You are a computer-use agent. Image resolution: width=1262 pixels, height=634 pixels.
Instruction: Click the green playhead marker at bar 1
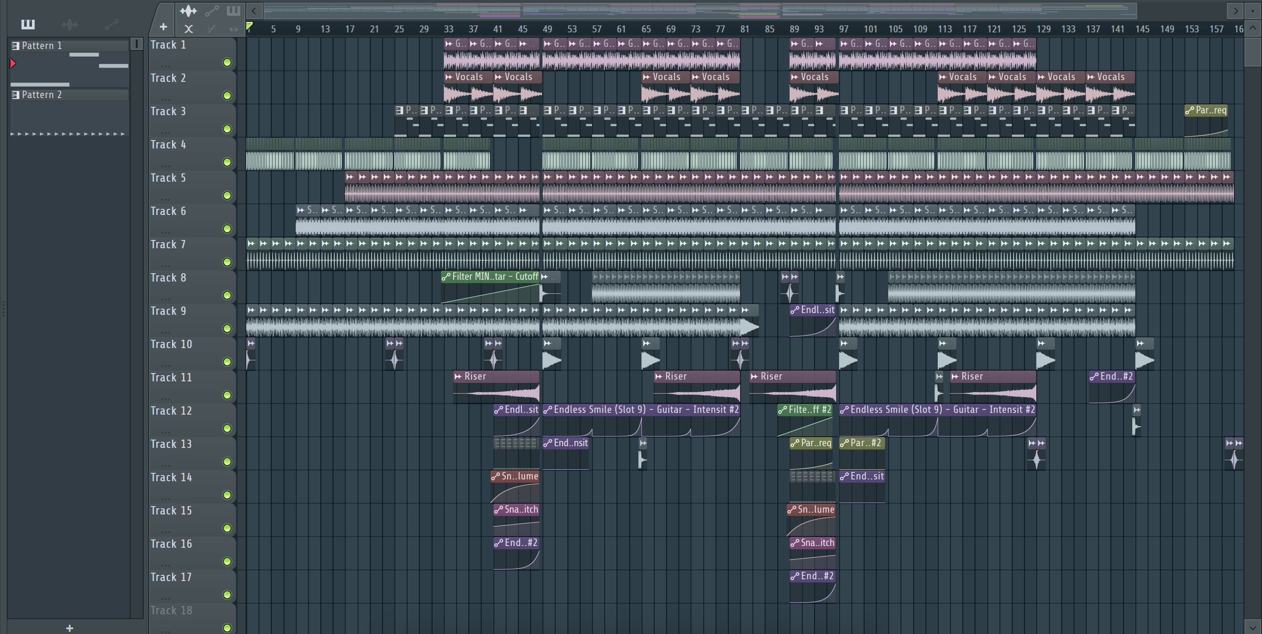249,26
